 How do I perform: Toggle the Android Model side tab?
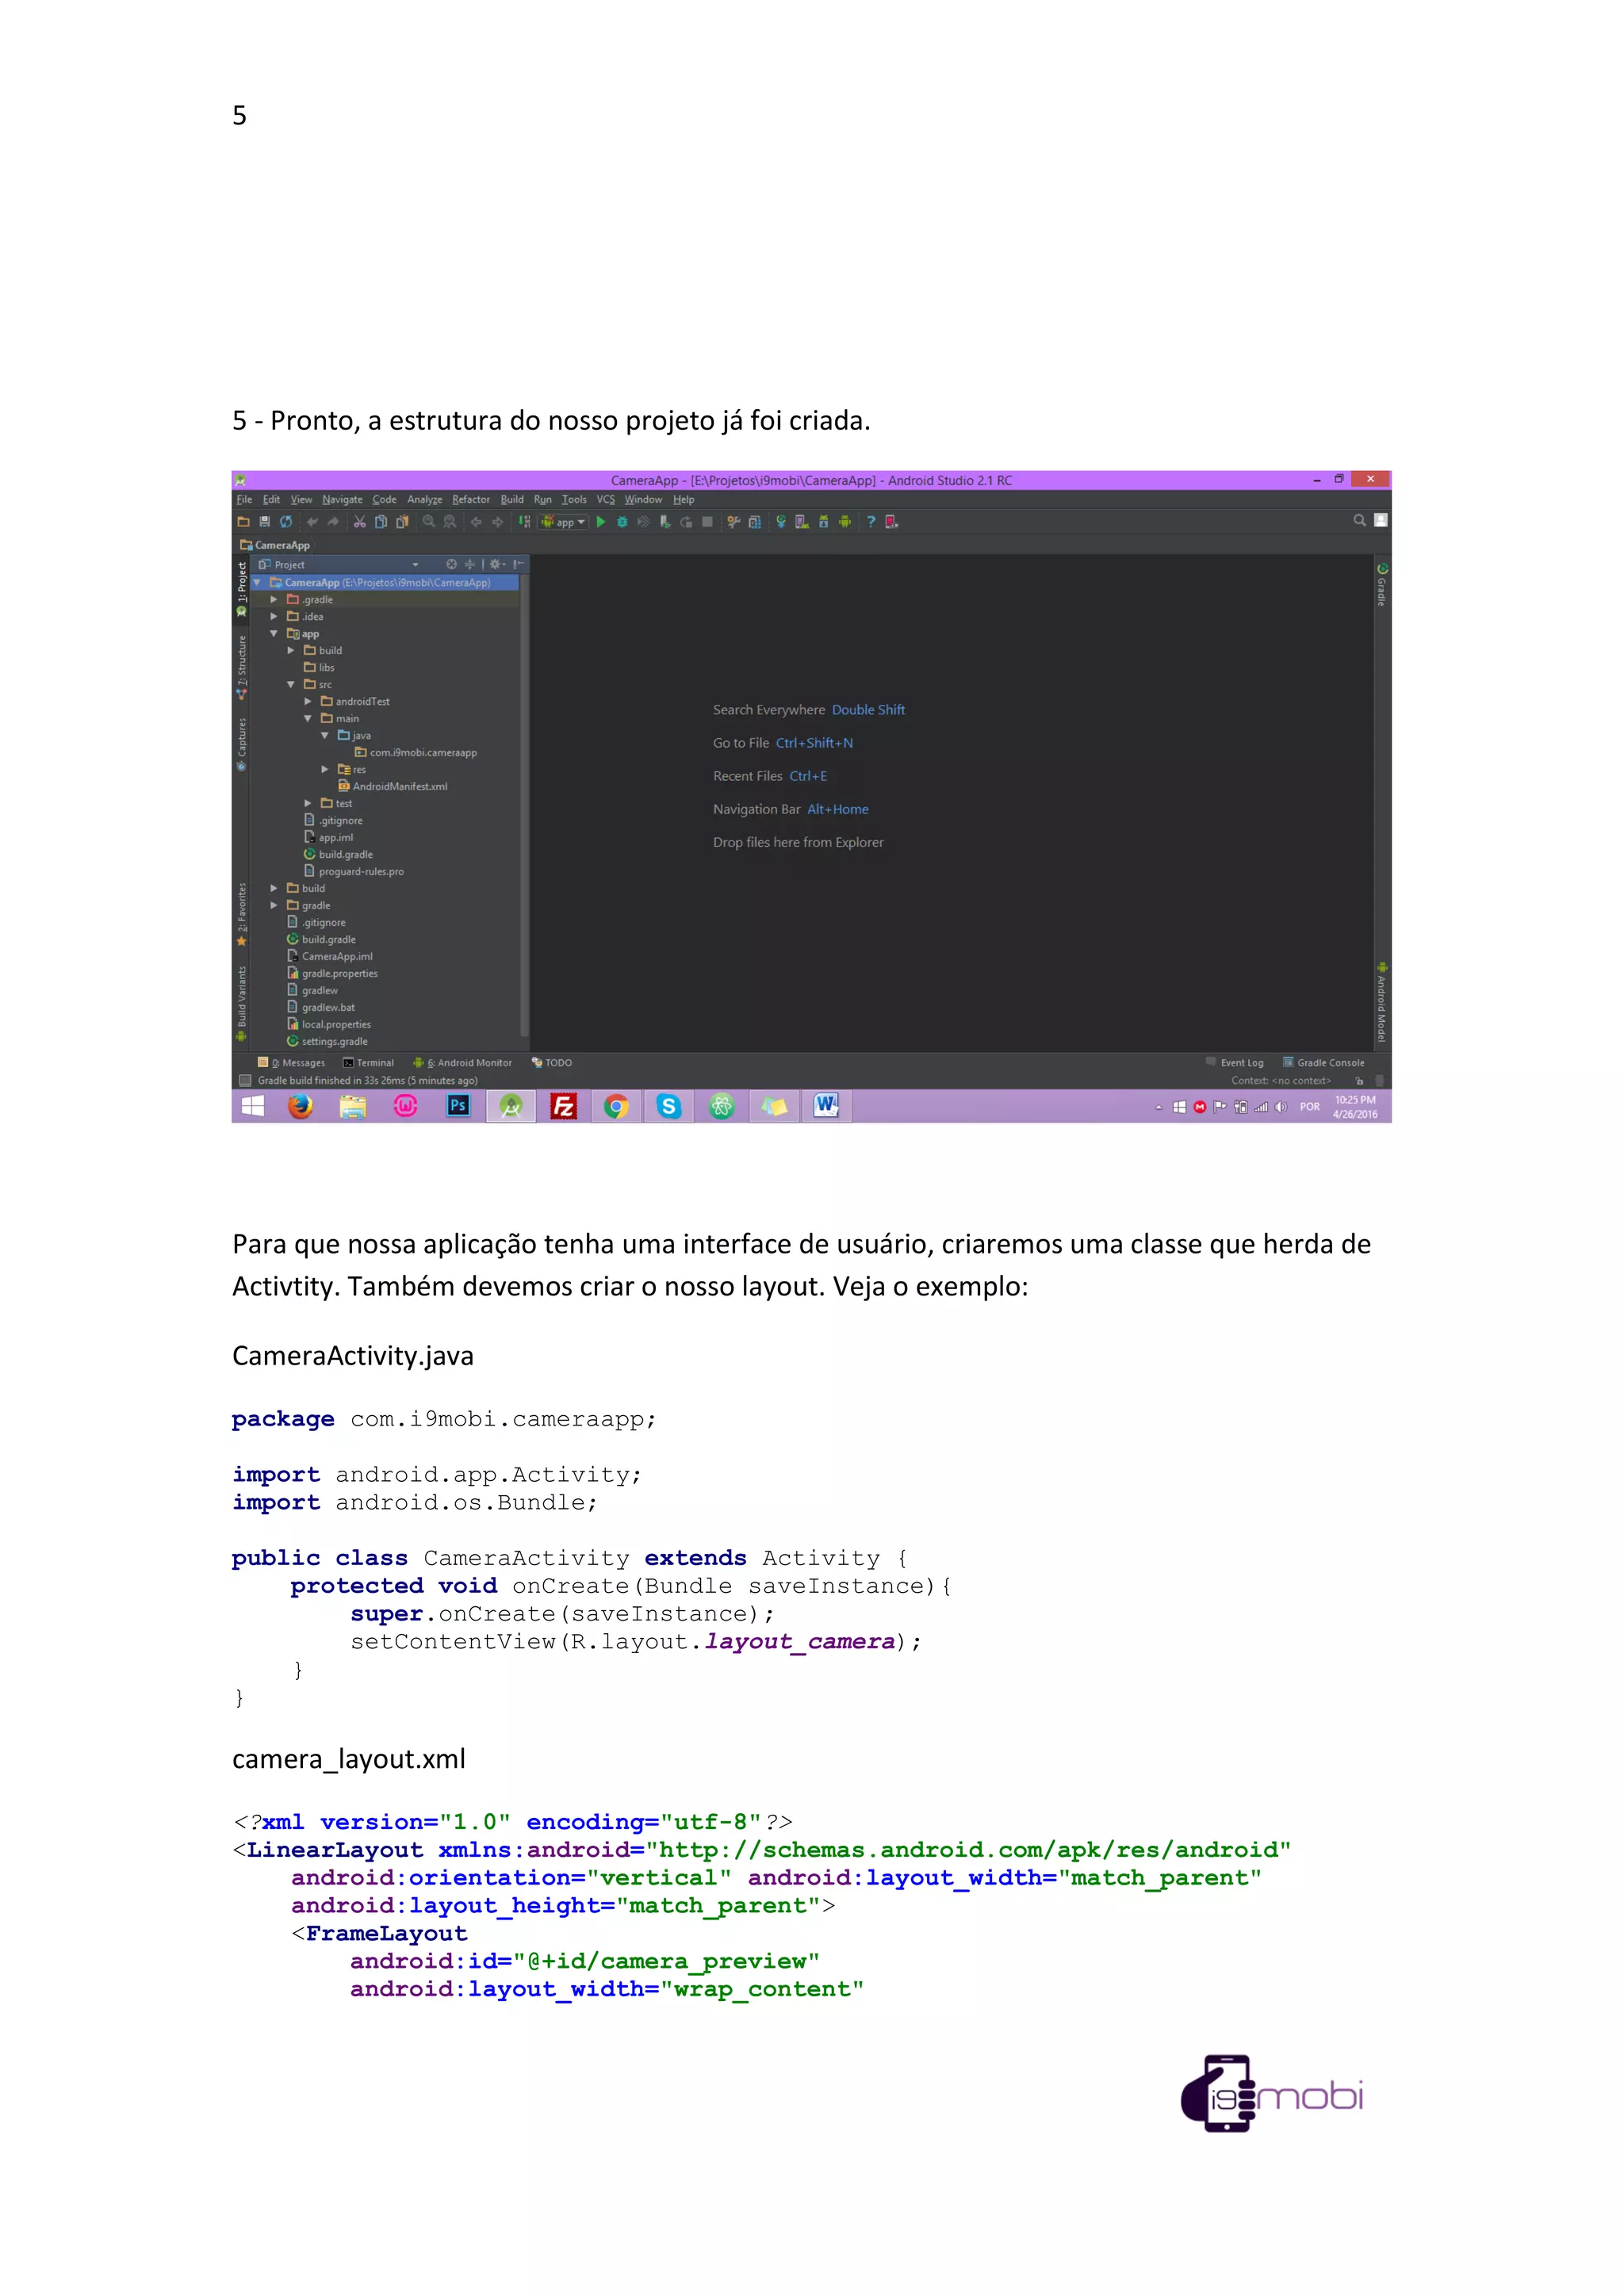pyautogui.click(x=1382, y=1002)
